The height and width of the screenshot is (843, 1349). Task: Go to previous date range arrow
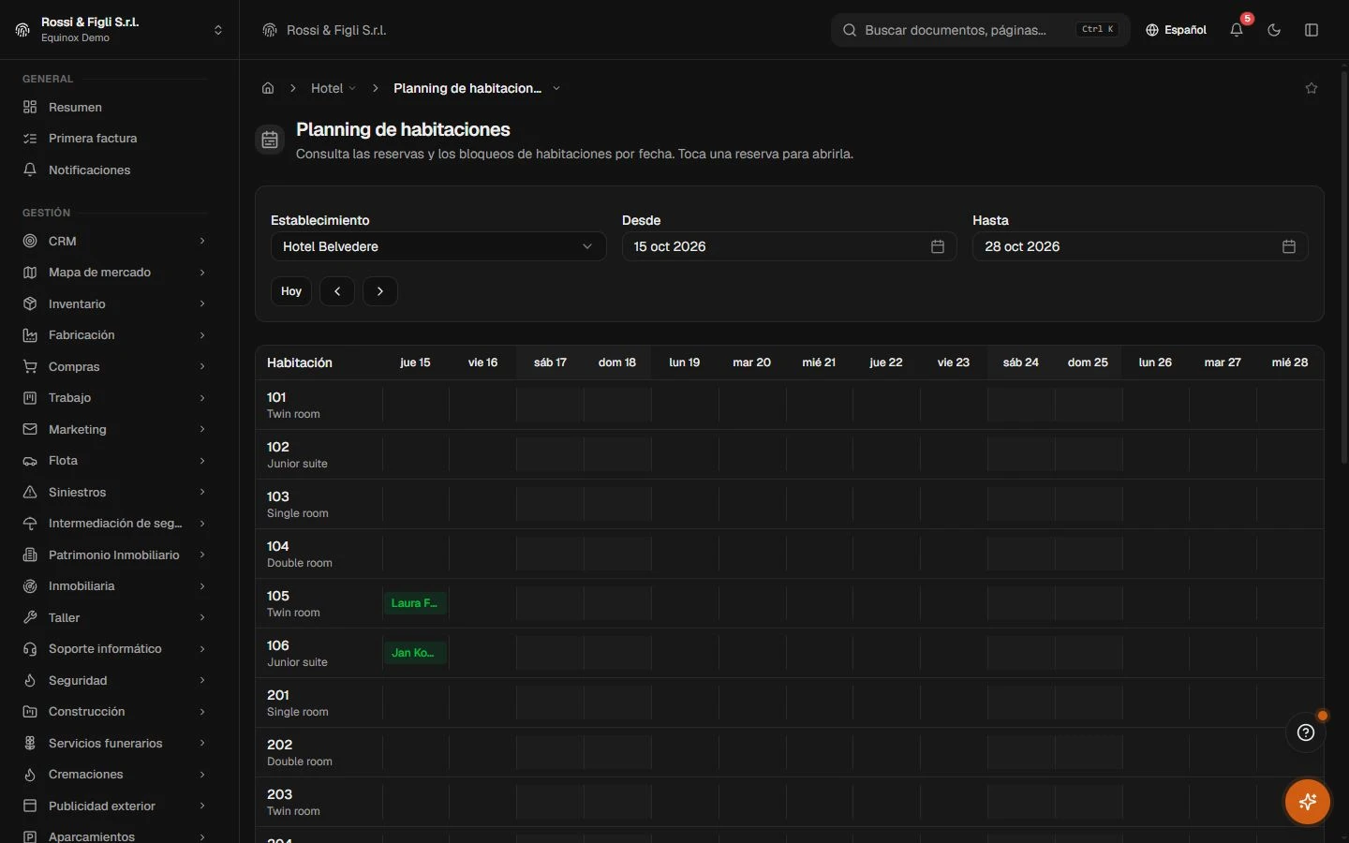[337, 291]
